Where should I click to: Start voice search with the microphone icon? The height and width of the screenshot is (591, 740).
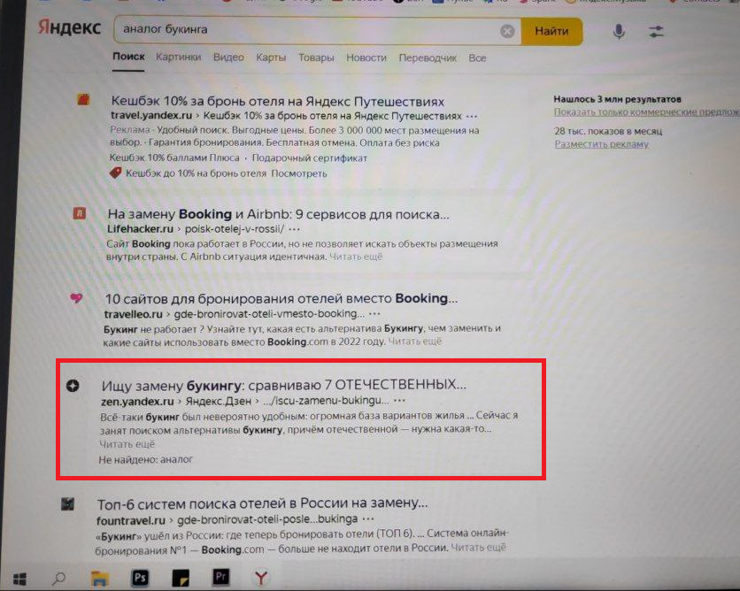pyautogui.click(x=619, y=32)
